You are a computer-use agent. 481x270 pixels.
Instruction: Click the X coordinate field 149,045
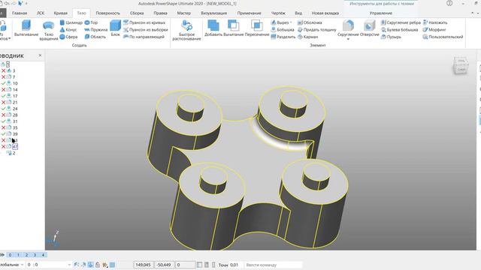point(144,265)
